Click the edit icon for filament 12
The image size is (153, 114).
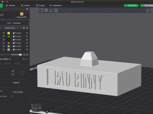(x=27, y=49)
